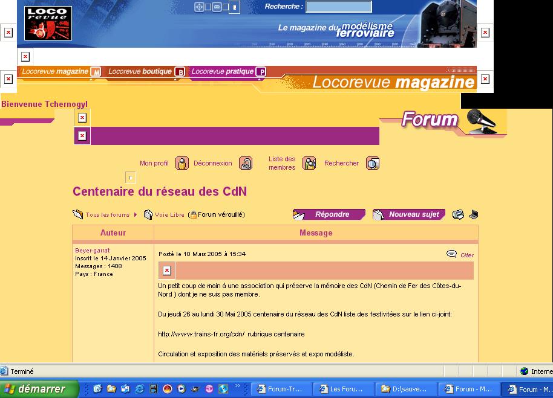Open author Beyer-garrat profile
553x398 pixels.
click(x=93, y=250)
